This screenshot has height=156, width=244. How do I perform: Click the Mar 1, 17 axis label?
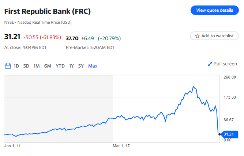[121, 146]
